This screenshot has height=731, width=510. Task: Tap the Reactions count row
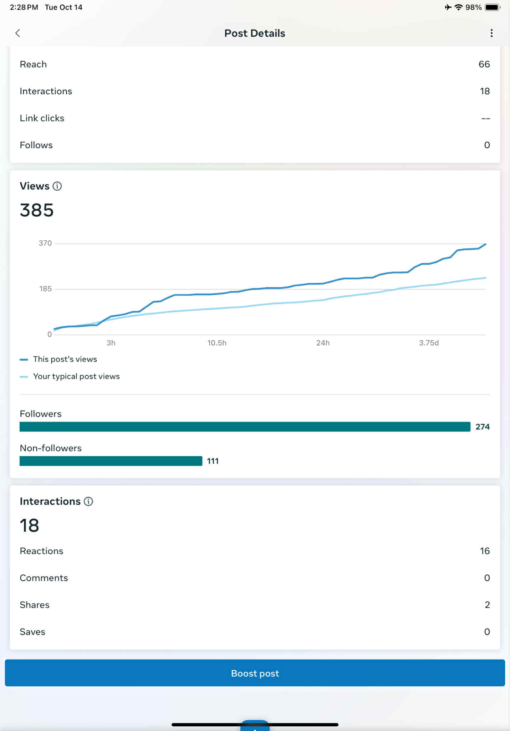point(255,551)
